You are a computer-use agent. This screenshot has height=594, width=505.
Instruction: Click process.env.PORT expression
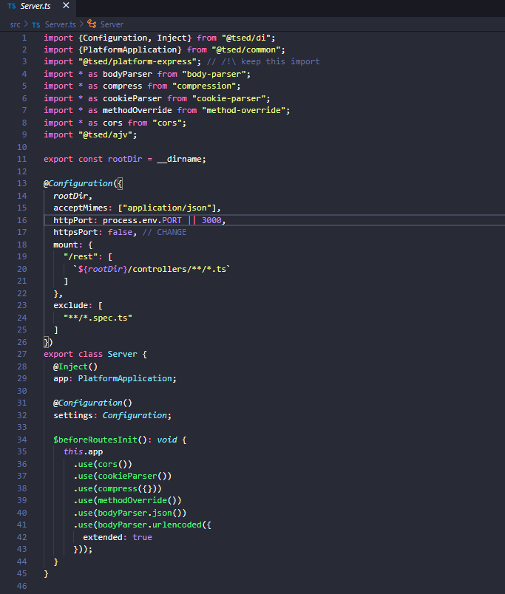142,220
